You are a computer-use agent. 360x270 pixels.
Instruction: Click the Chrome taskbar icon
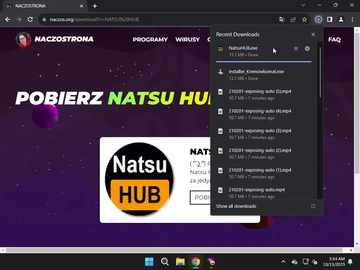(x=196, y=262)
